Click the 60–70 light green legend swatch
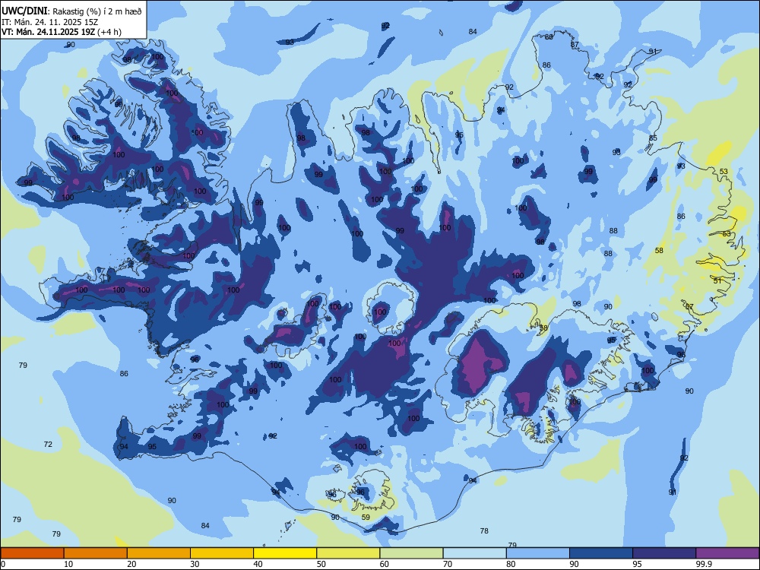The width and height of the screenshot is (760, 570). 411,553
